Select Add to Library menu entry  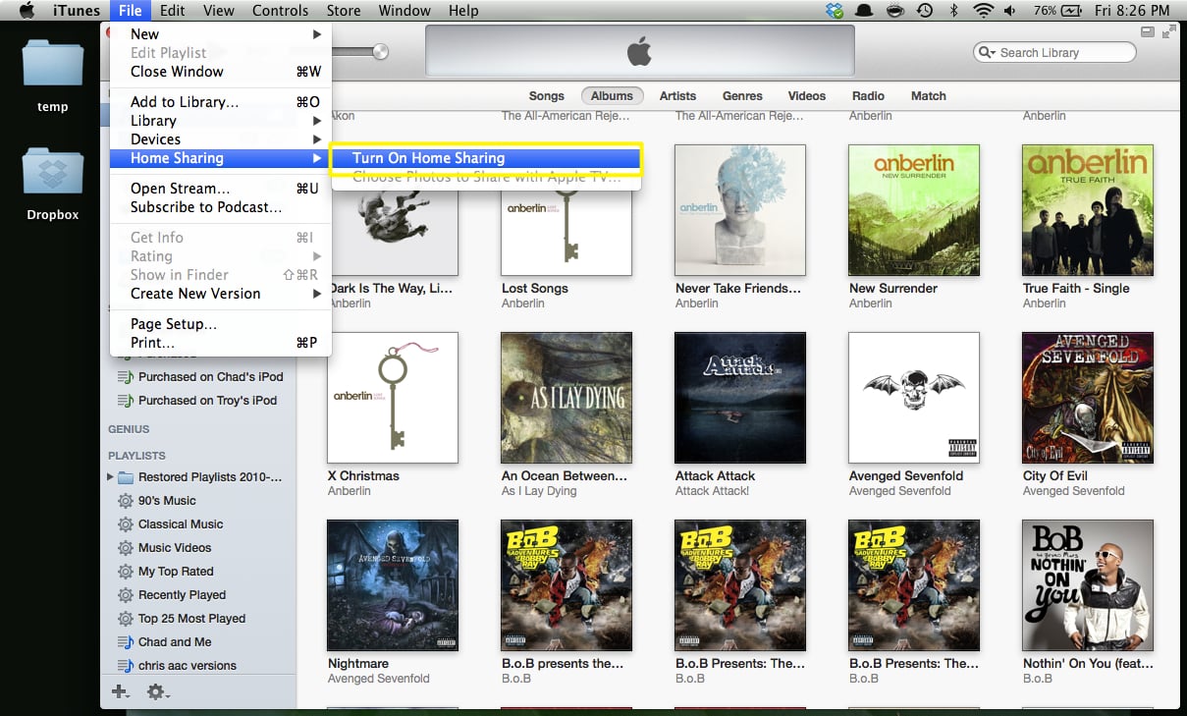pos(221,102)
